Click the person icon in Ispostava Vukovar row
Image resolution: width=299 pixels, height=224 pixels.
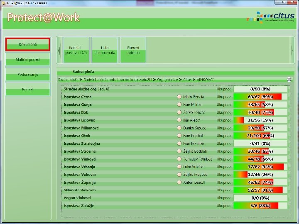tap(179, 175)
